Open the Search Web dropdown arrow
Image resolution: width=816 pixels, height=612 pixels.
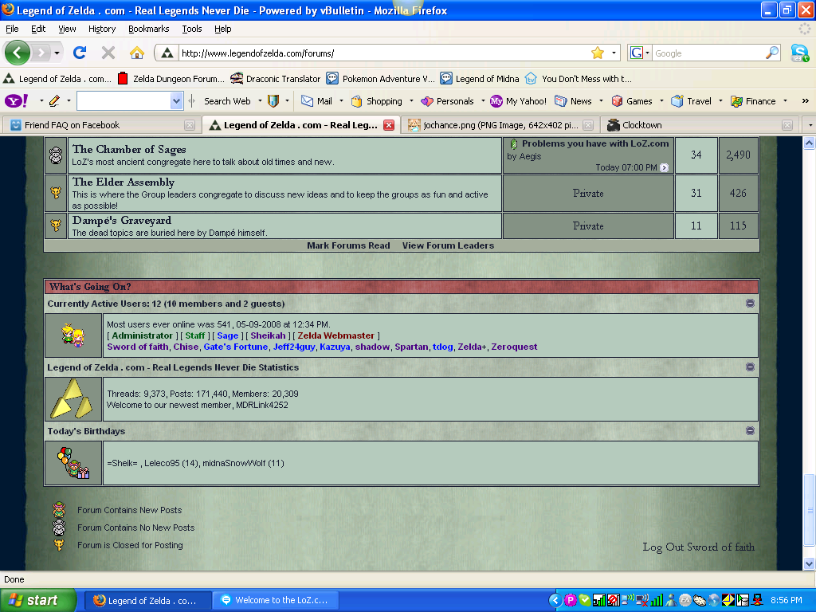click(260, 101)
